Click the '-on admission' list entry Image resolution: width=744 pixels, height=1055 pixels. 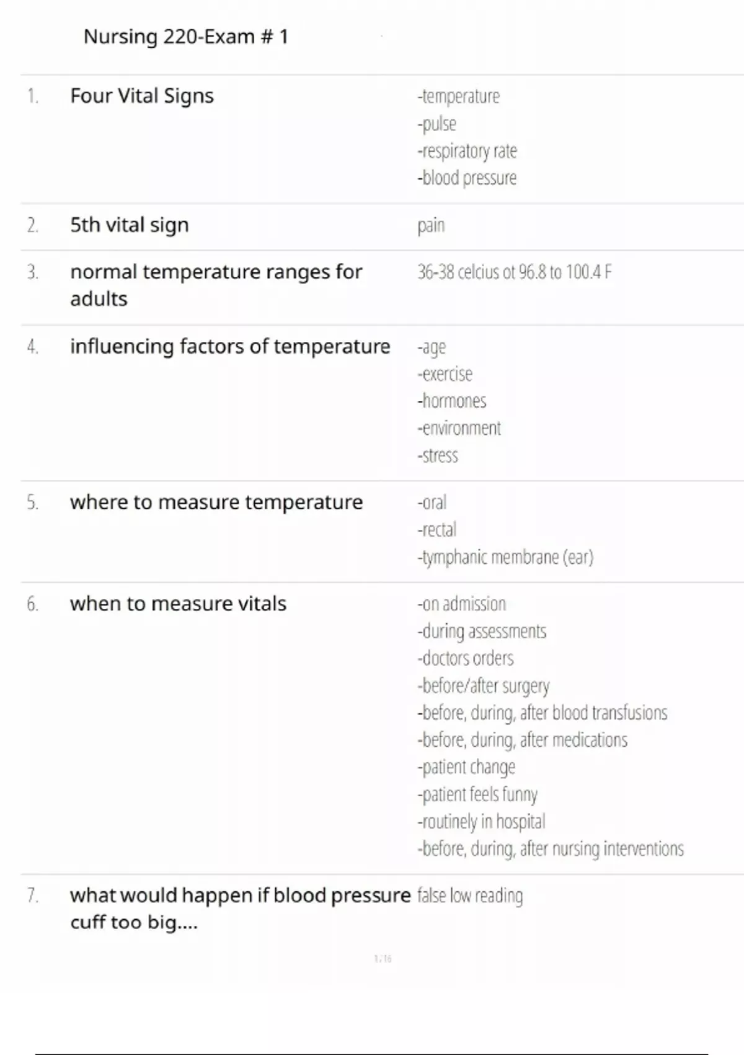(x=462, y=604)
